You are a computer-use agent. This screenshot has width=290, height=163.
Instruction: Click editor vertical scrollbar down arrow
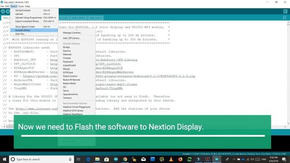coord(288,124)
